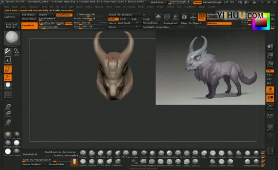Viewport: 278px width, 170px height.
Task: Open SubTool Master plugin
Action: click(12, 26)
